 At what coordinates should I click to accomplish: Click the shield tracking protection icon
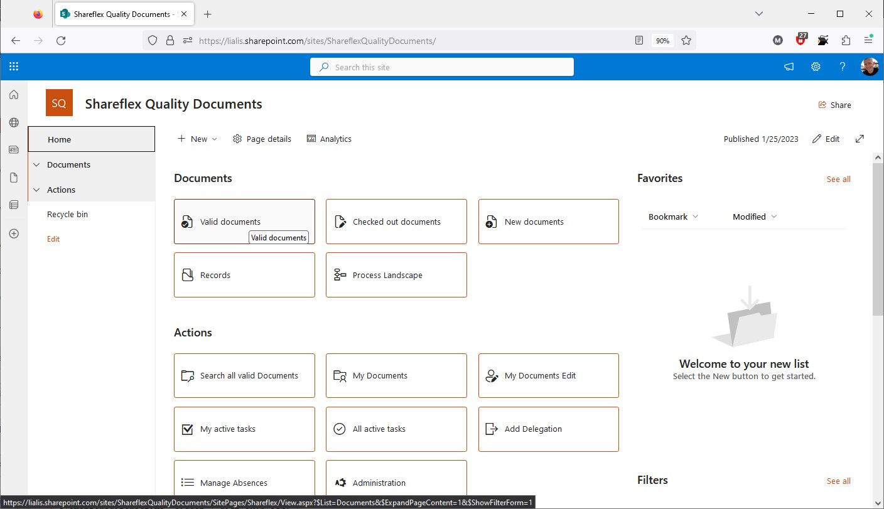[152, 40]
